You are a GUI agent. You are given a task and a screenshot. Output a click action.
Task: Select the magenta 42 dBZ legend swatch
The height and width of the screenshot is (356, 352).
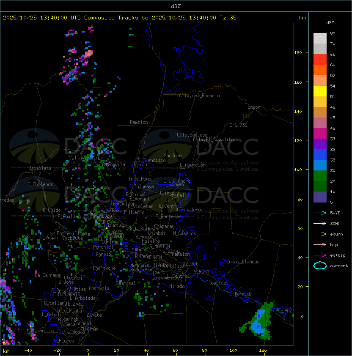pos(320,134)
